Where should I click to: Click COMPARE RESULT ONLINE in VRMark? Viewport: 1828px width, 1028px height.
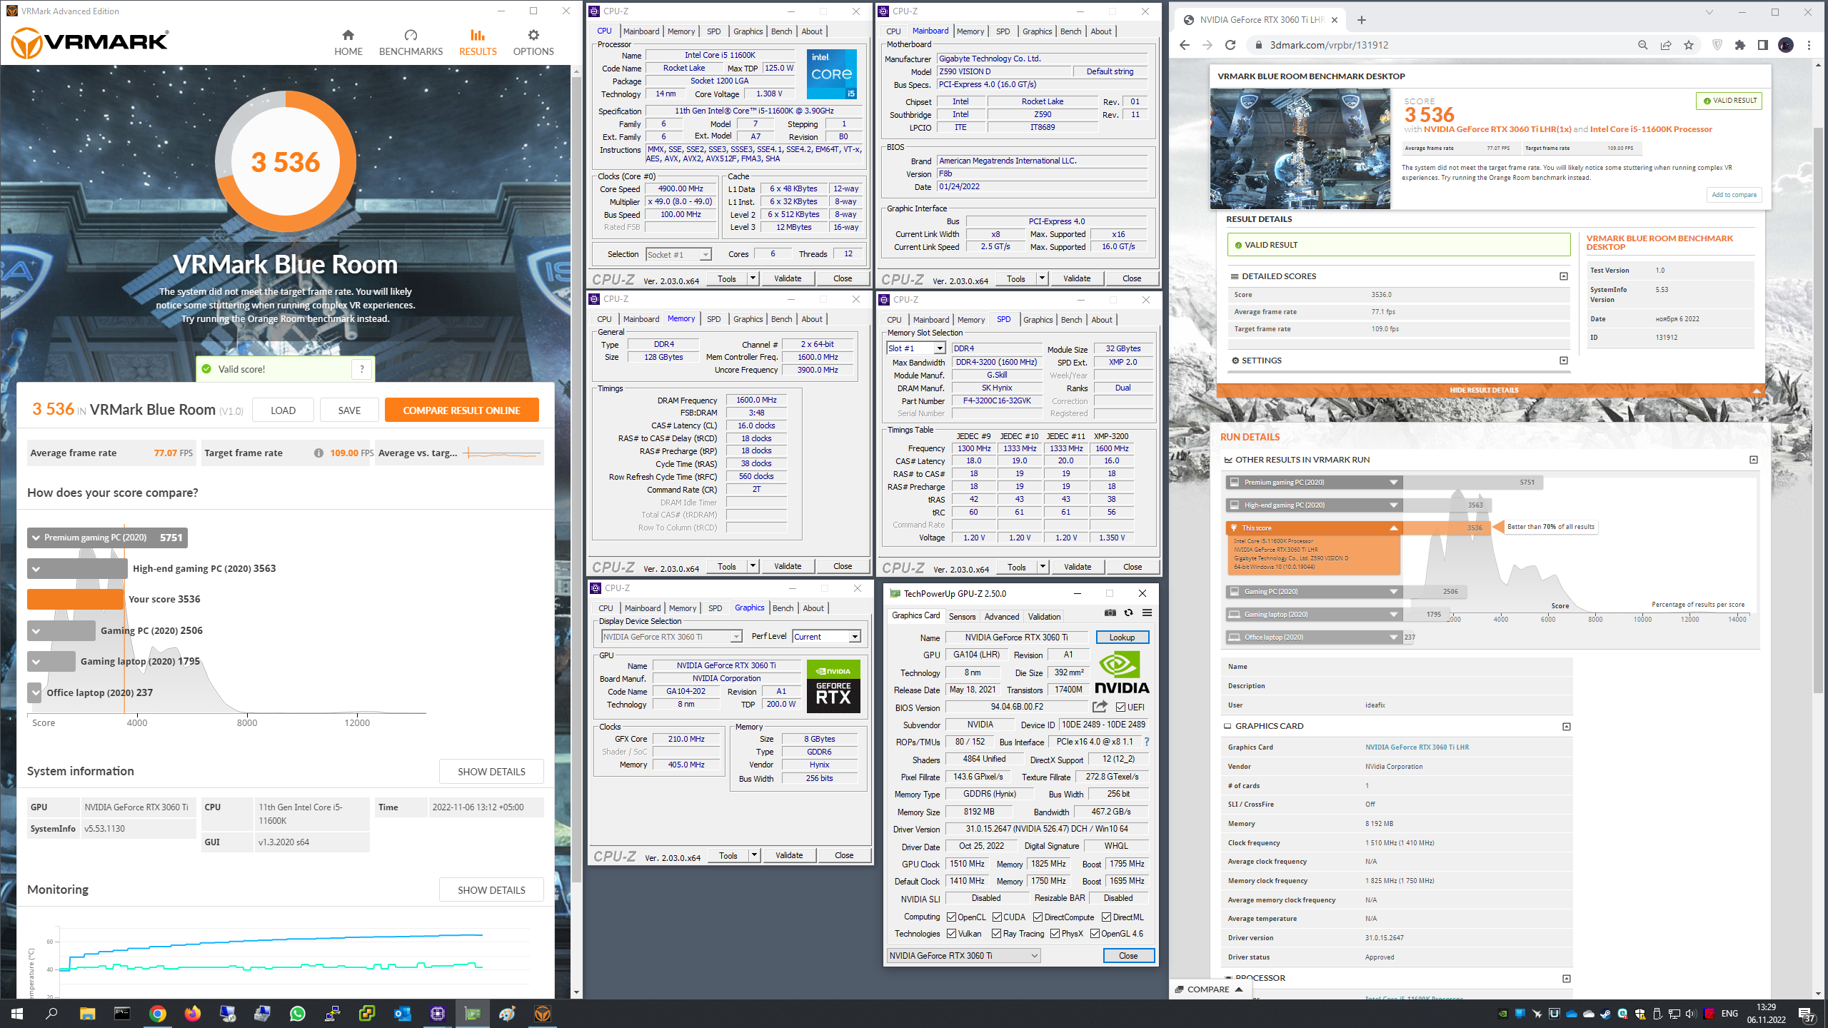pos(461,410)
